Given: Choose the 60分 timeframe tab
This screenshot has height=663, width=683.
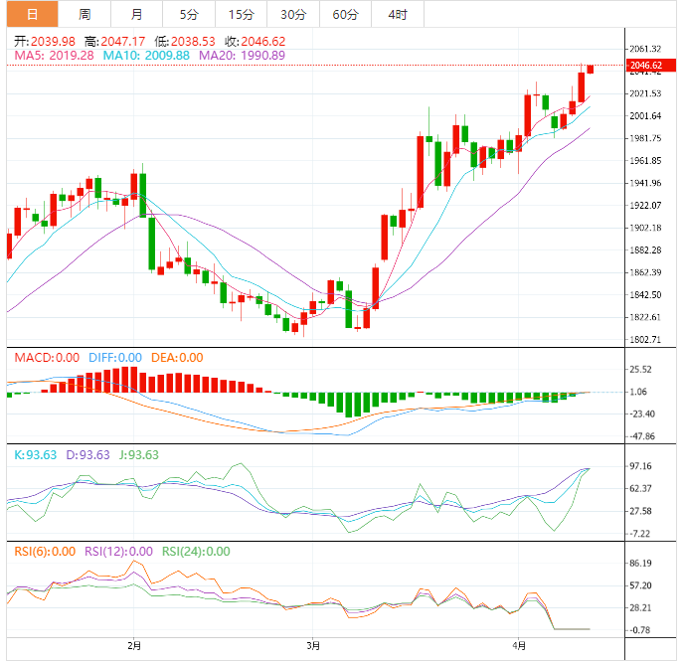Looking at the screenshot, I should 345,14.
